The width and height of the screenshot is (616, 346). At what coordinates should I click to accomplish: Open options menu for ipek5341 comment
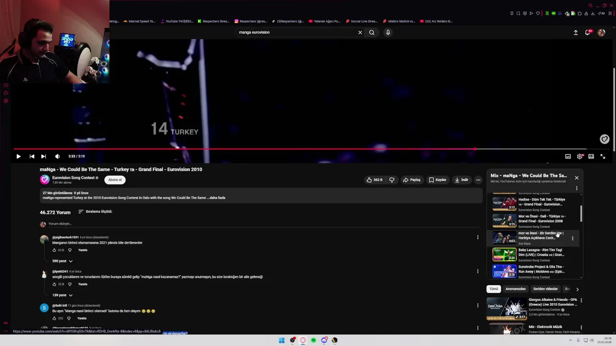(477, 271)
